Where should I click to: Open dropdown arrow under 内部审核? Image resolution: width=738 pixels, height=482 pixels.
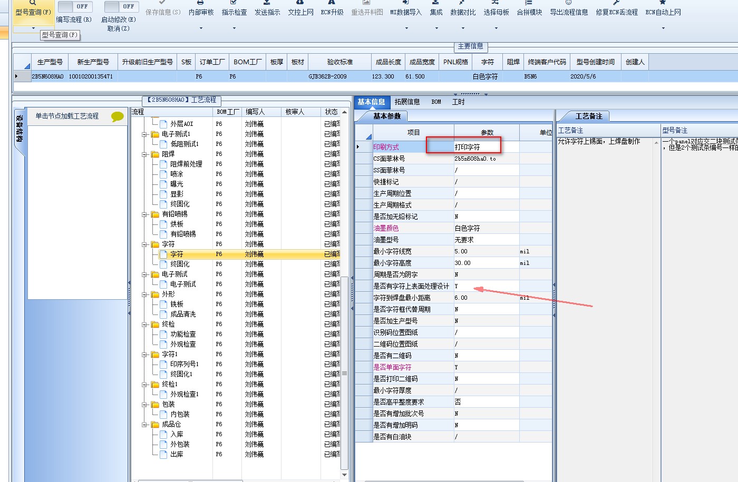point(201,28)
